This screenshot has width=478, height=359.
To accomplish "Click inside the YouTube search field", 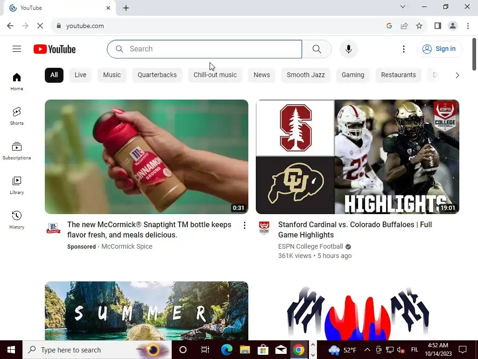I will (204, 49).
